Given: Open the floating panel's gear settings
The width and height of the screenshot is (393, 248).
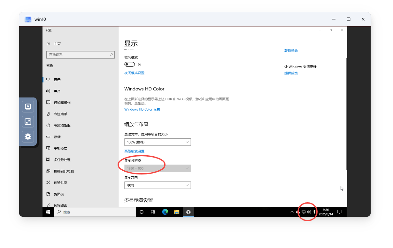Looking at the screenshot, I should tap(28, 136).
